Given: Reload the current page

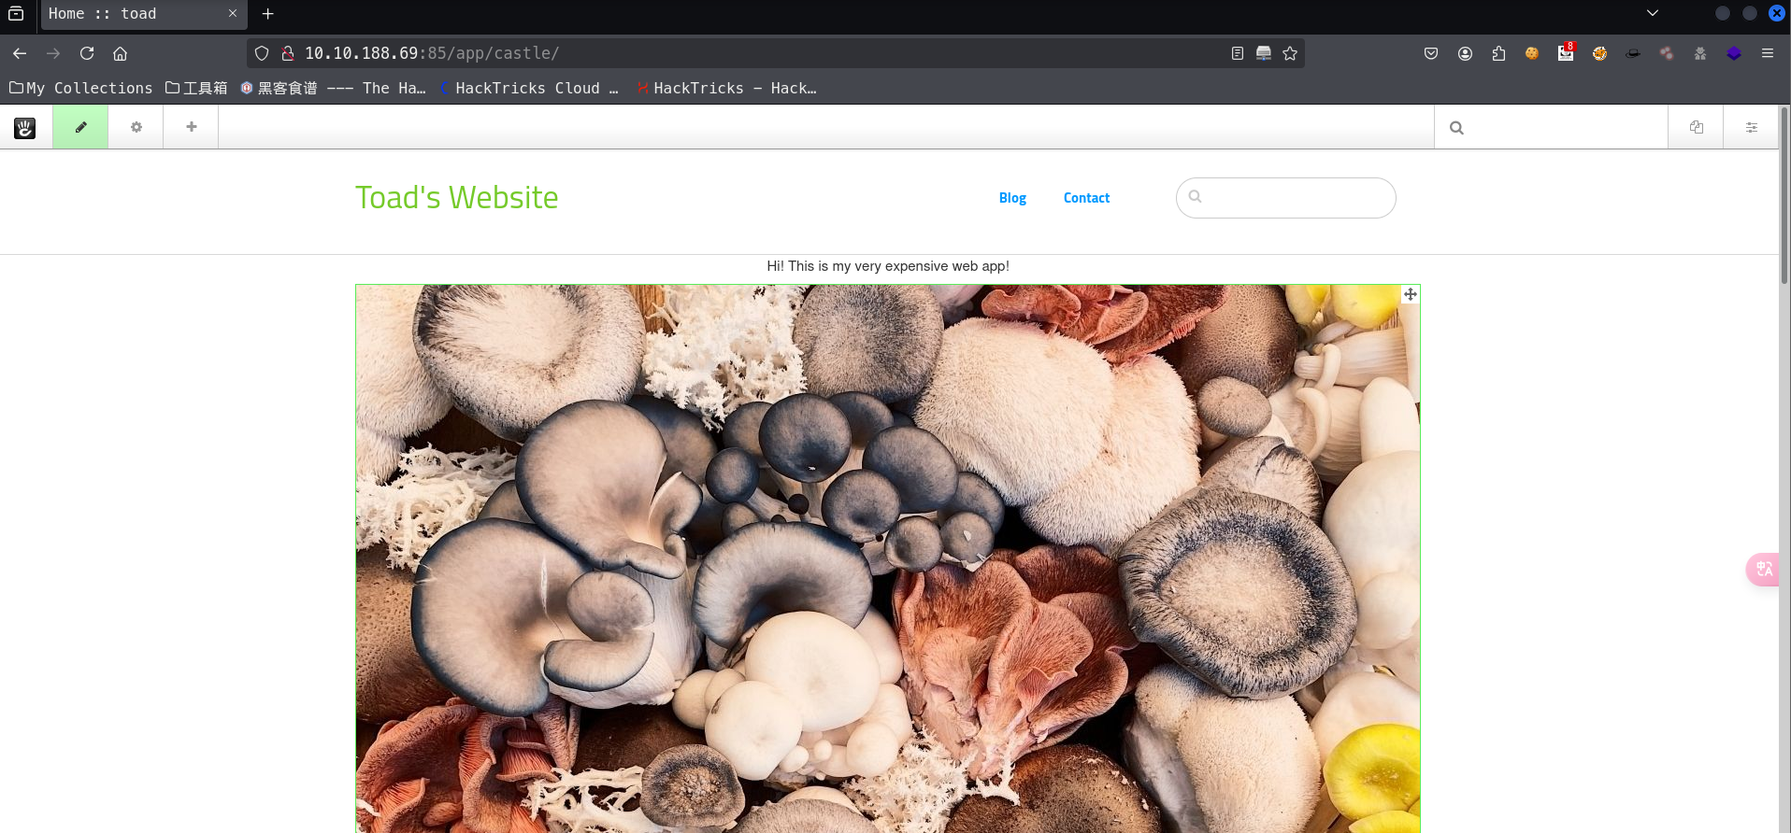Looking at the screenshot, I should [87, 53].
